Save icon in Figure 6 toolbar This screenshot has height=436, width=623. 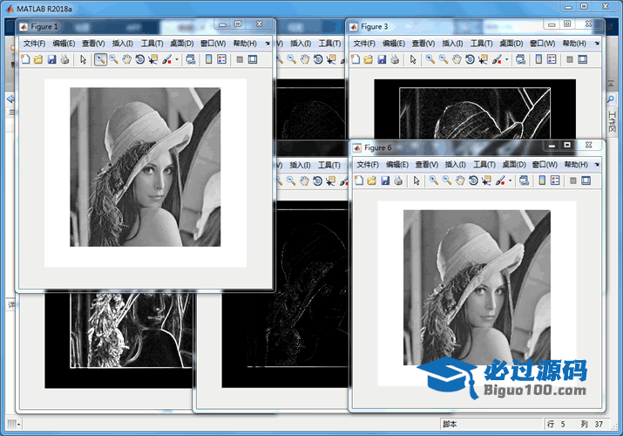(385, 181)
